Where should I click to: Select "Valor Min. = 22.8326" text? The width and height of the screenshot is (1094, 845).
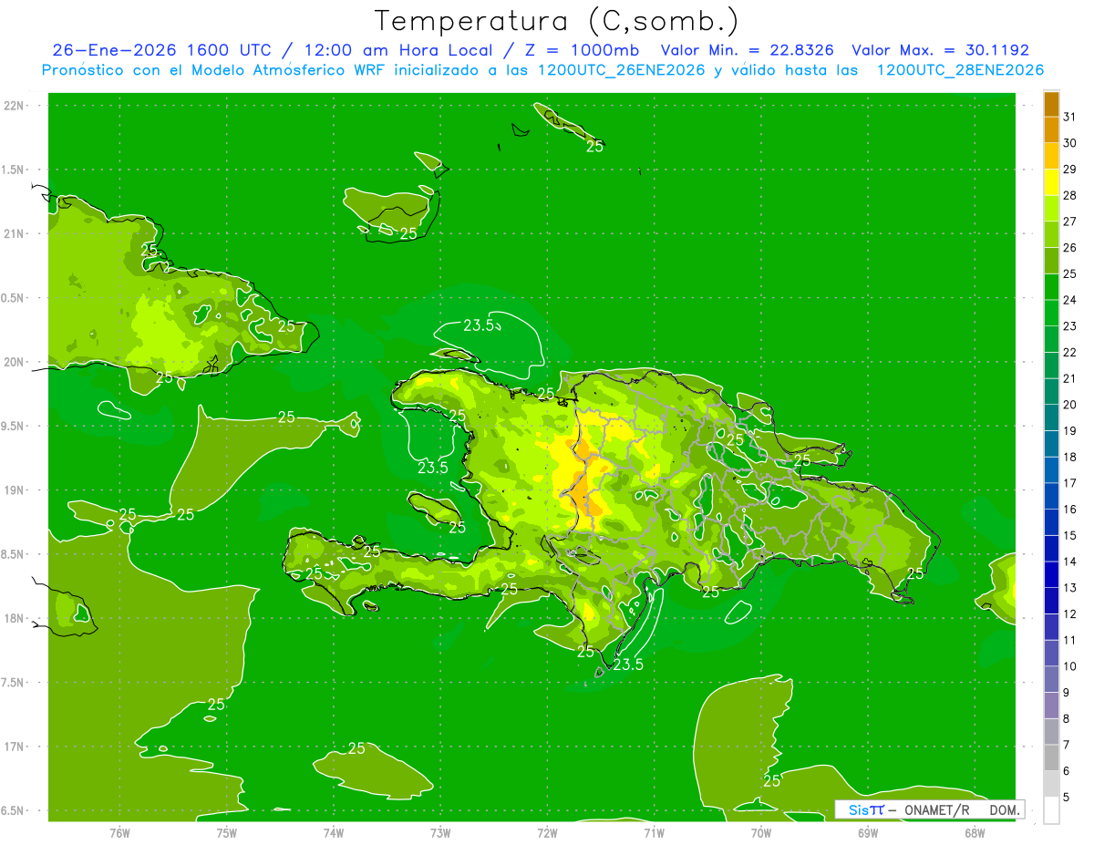(747, 50)
